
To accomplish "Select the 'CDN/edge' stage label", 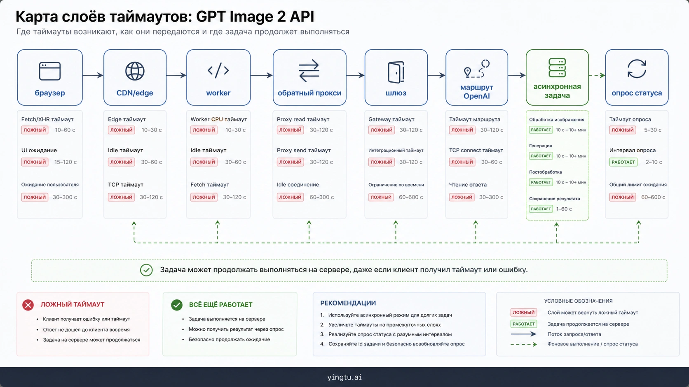I will click(x=135, y=93).
